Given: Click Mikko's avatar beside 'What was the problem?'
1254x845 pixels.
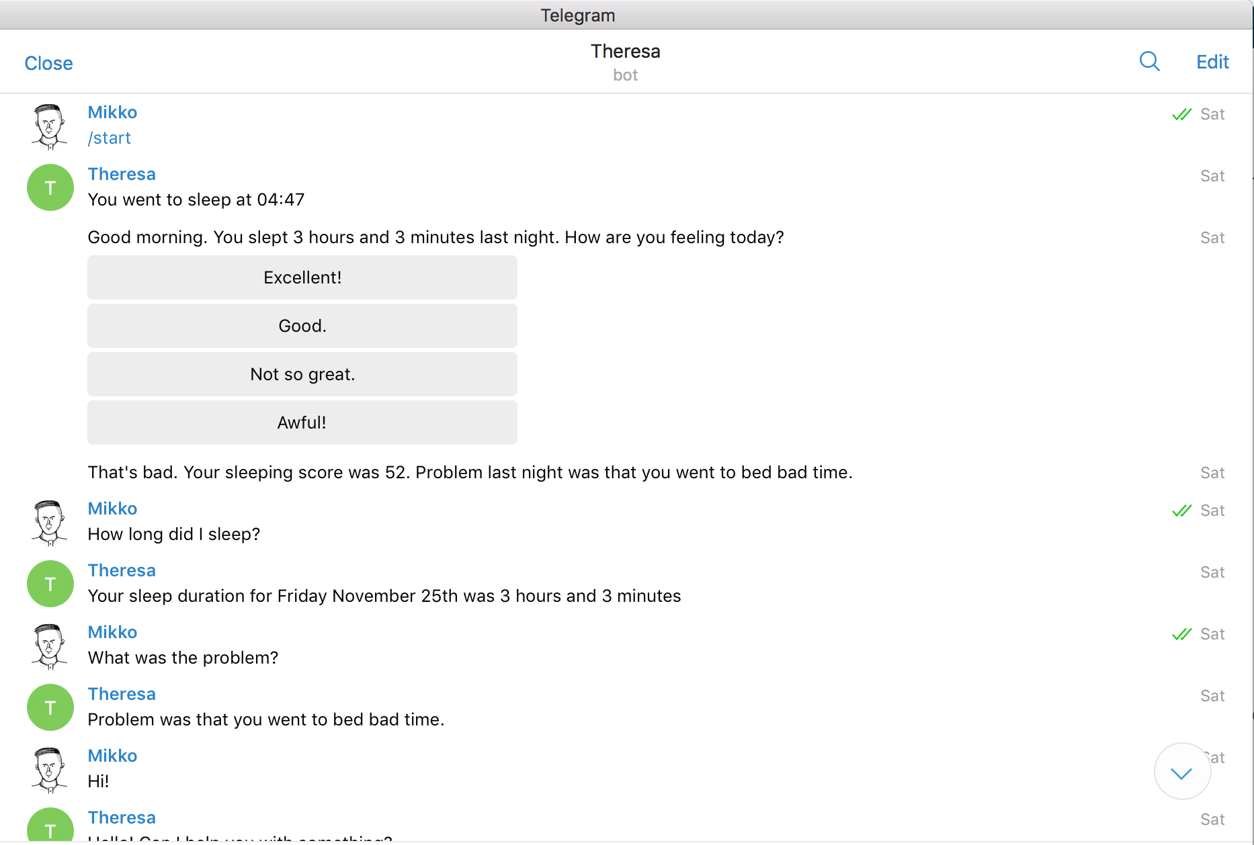Looking at the screenshot, I should point(50,646).
